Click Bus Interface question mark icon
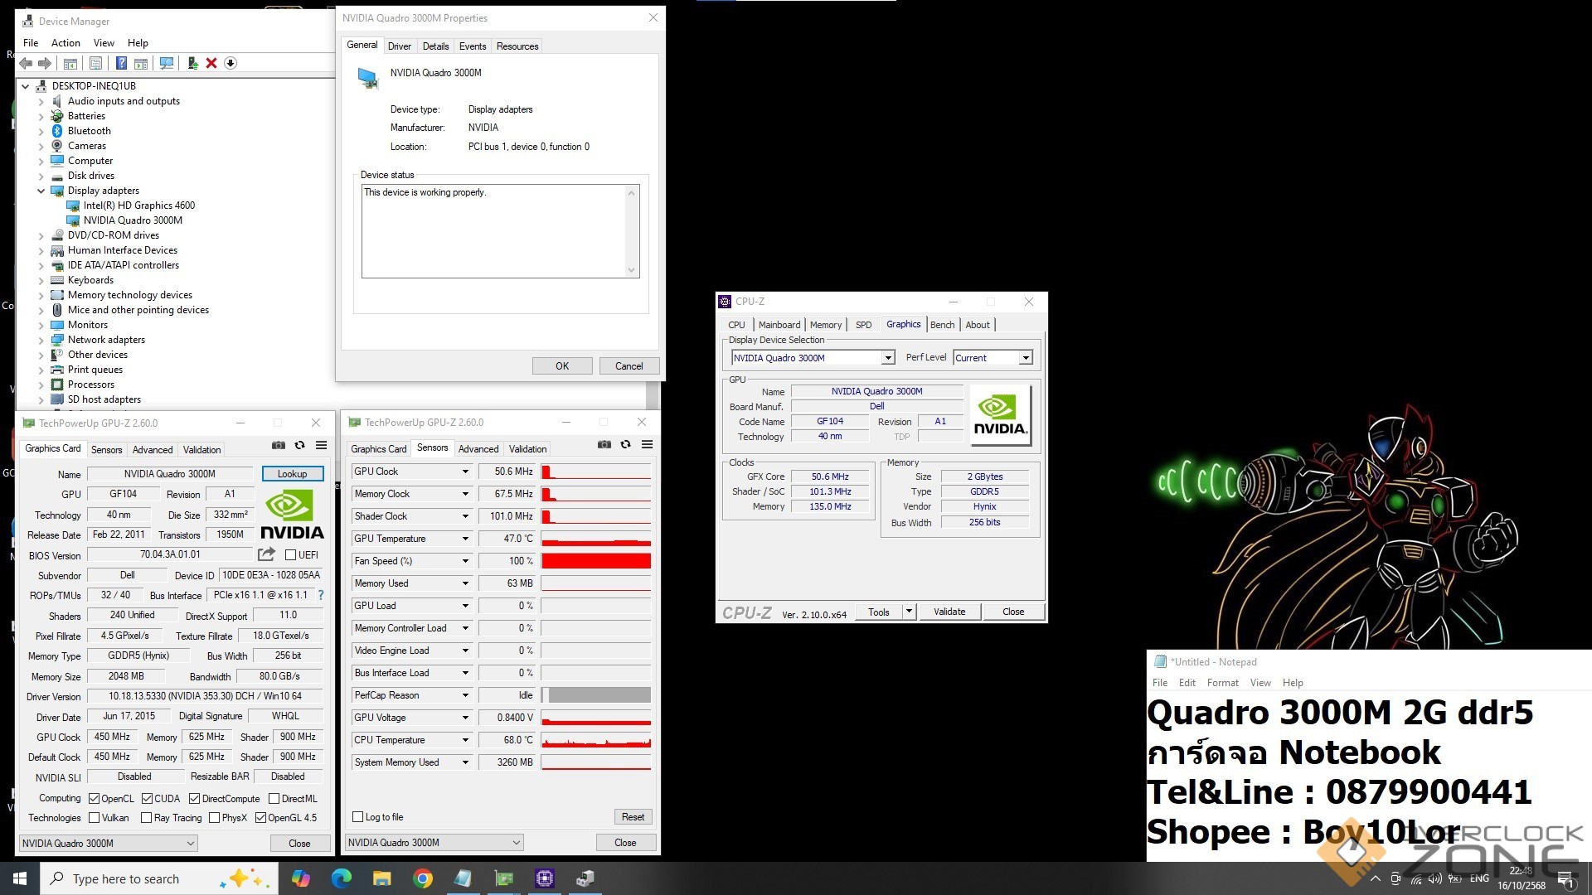The height and width of the screenshot is (895, 1592). [x=321, y=595]
